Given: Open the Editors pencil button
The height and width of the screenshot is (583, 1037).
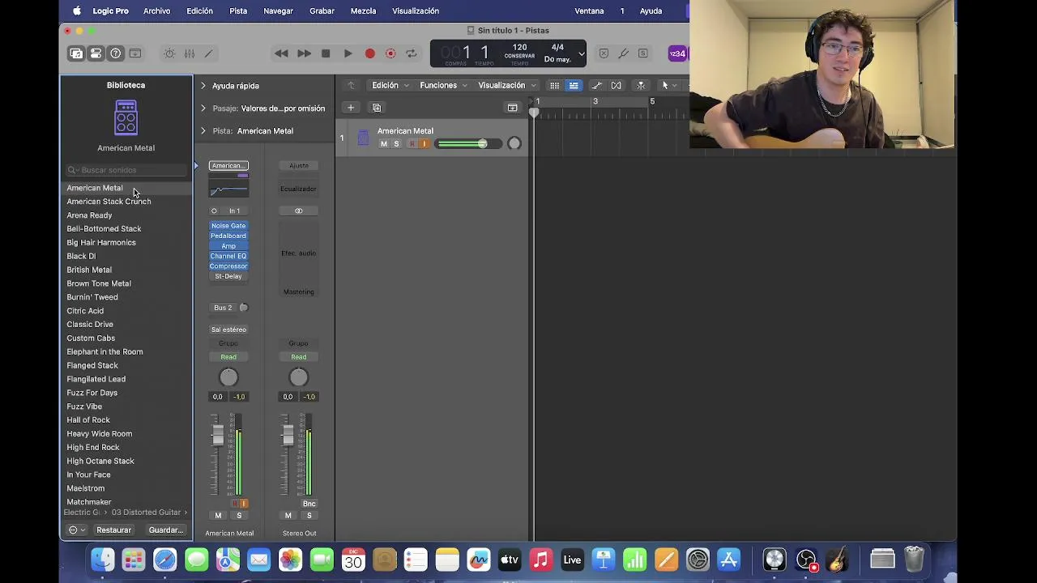Looking at the screenshot, I should pyautogui.click(x=208, y=53).
